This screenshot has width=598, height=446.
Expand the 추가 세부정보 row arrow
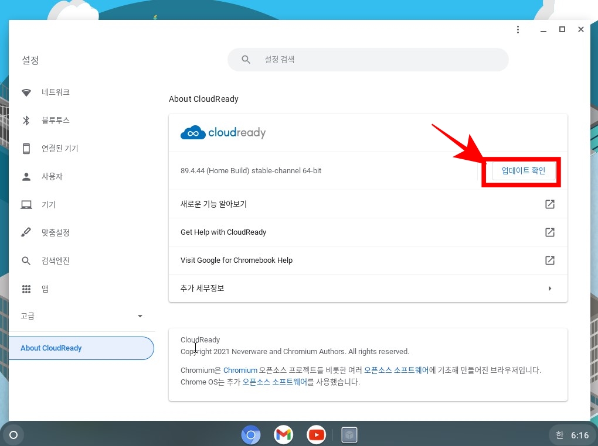pyautogui.click(x=549, y=289)
